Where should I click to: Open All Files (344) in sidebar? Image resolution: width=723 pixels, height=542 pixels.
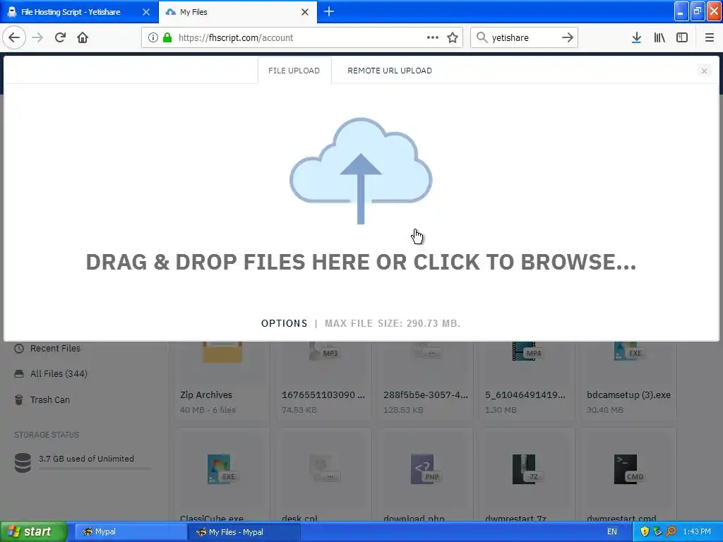tap(59, 374)
